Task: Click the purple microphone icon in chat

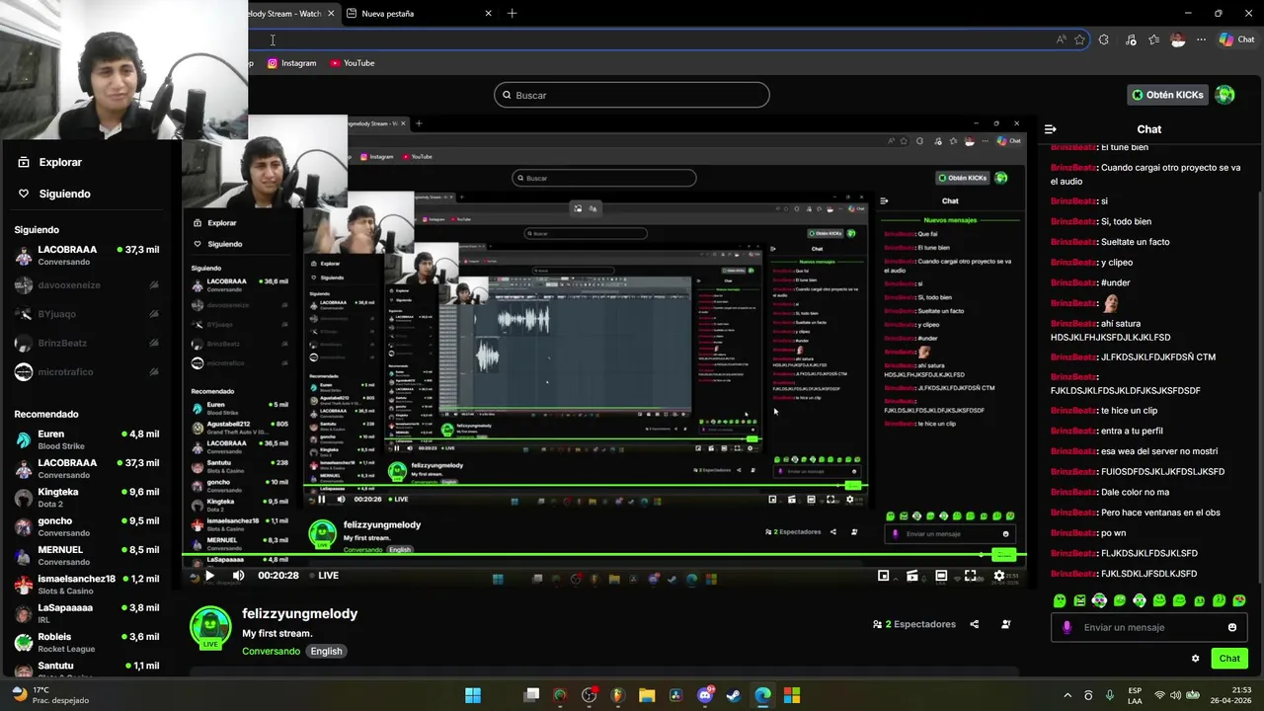Action: [1066, 627]
